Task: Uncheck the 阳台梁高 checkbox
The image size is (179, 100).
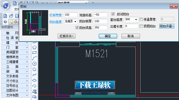Action: point(77,28)
